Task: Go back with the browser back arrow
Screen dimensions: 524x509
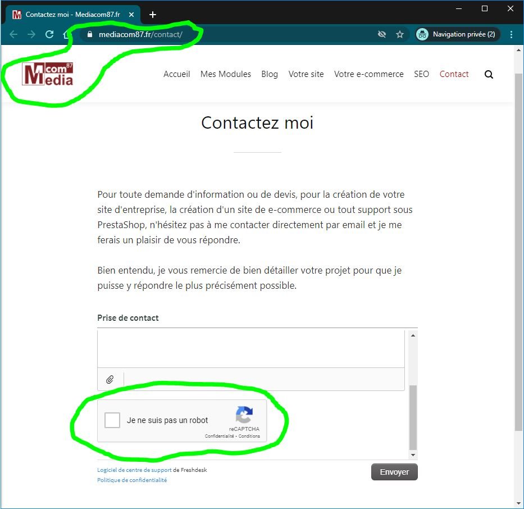Action: pyautogui.click(x=13, y=34)
